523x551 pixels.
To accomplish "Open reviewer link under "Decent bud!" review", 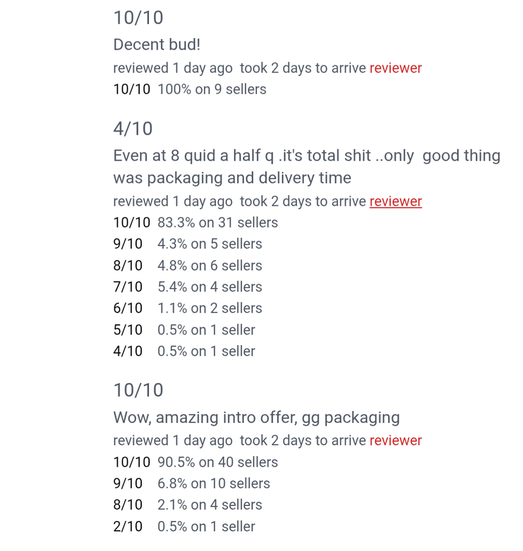I will tap(396, 68).
